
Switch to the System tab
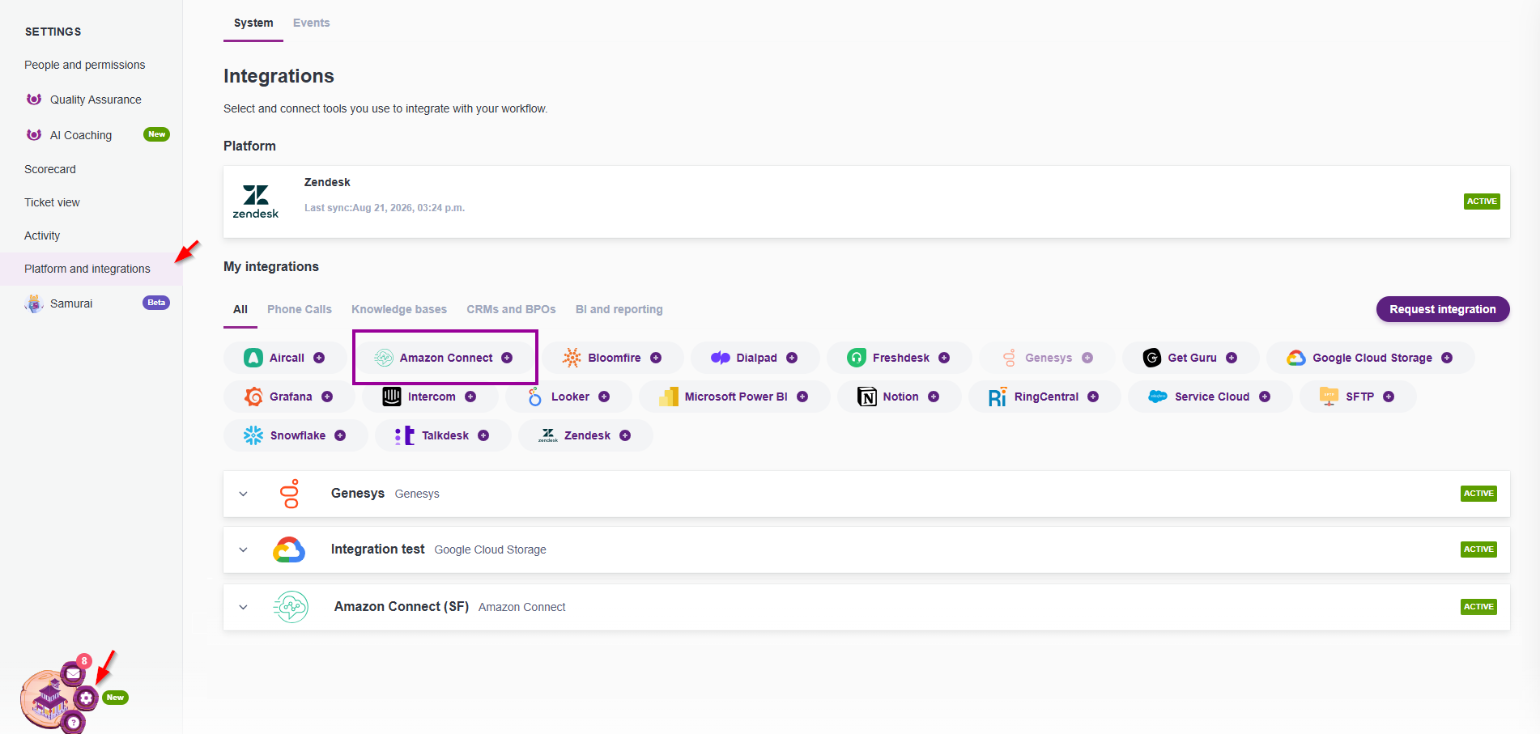click(253, 23)
